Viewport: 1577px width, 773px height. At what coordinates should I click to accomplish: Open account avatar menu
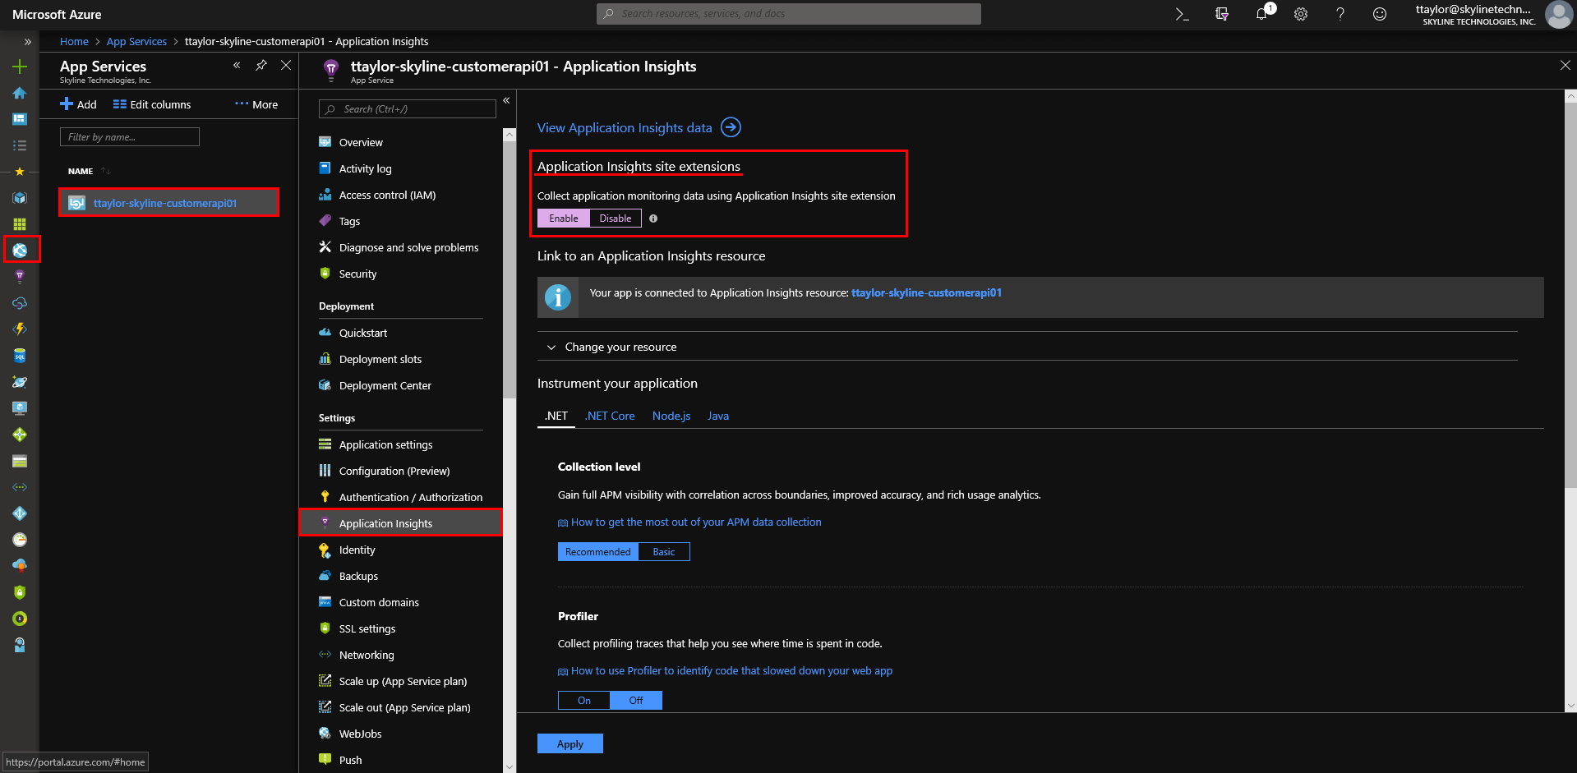tap(1558, 14)
